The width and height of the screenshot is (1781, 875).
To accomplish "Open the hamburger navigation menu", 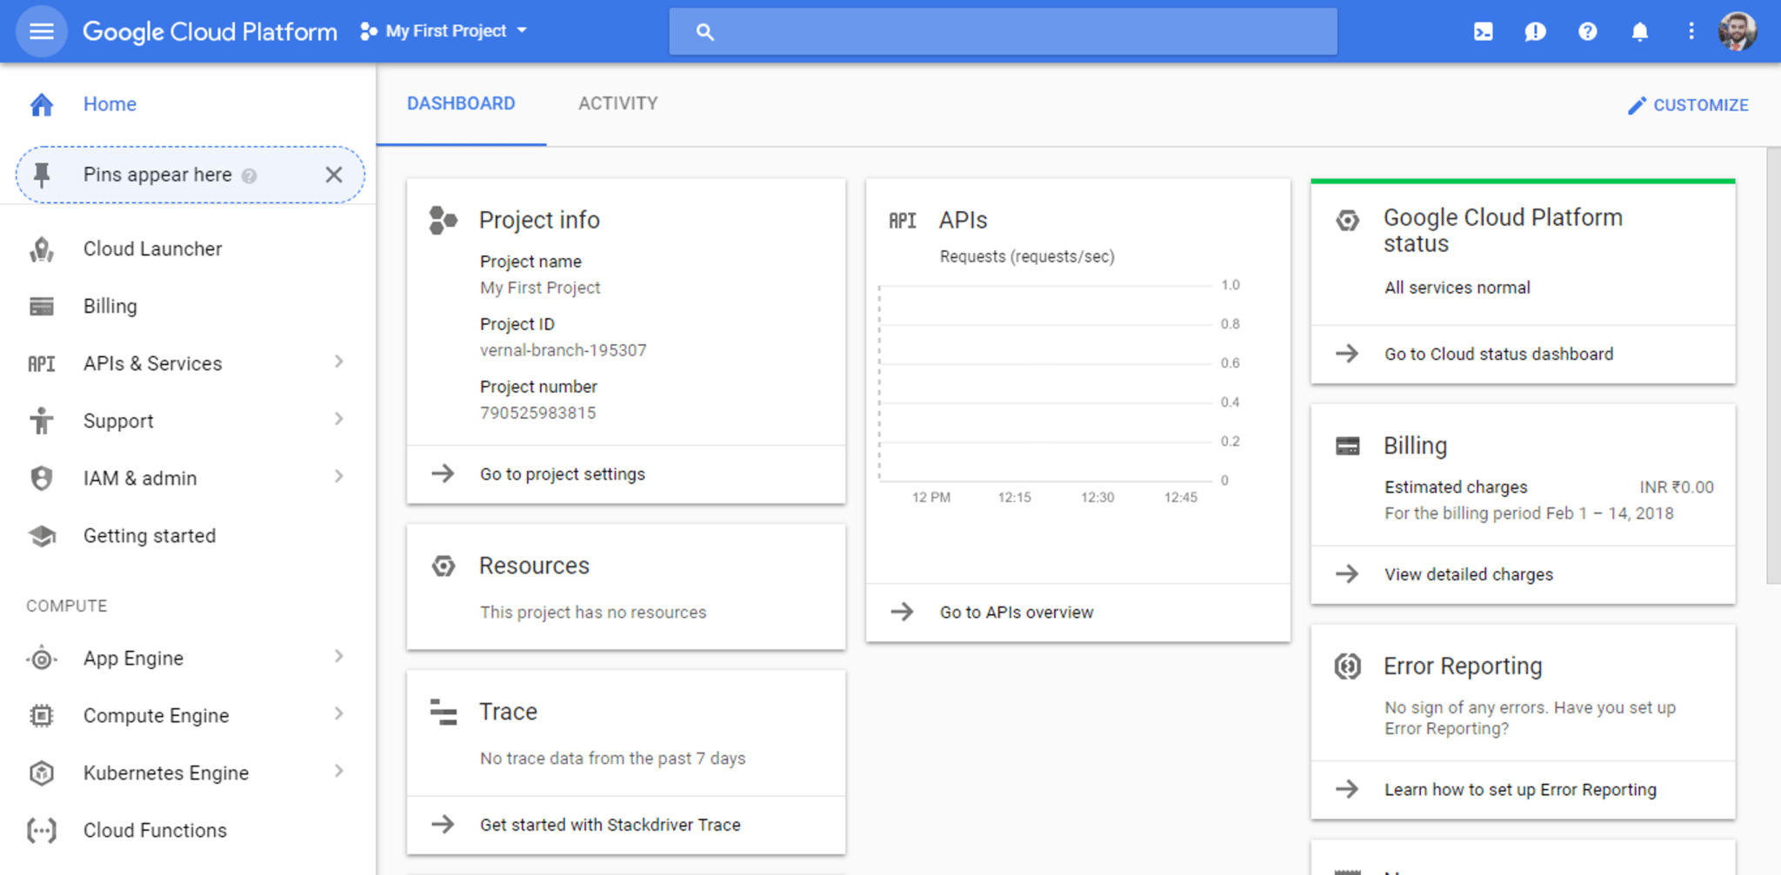I will pos(41,31).
